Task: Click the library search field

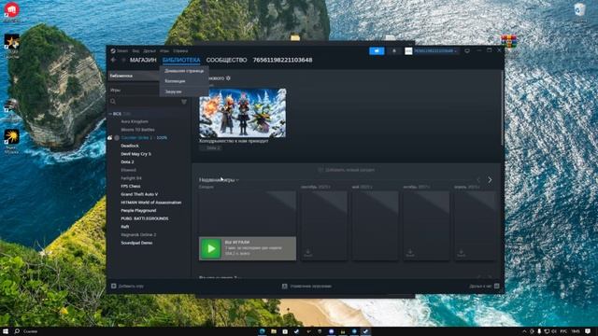Action: [144, 102]
